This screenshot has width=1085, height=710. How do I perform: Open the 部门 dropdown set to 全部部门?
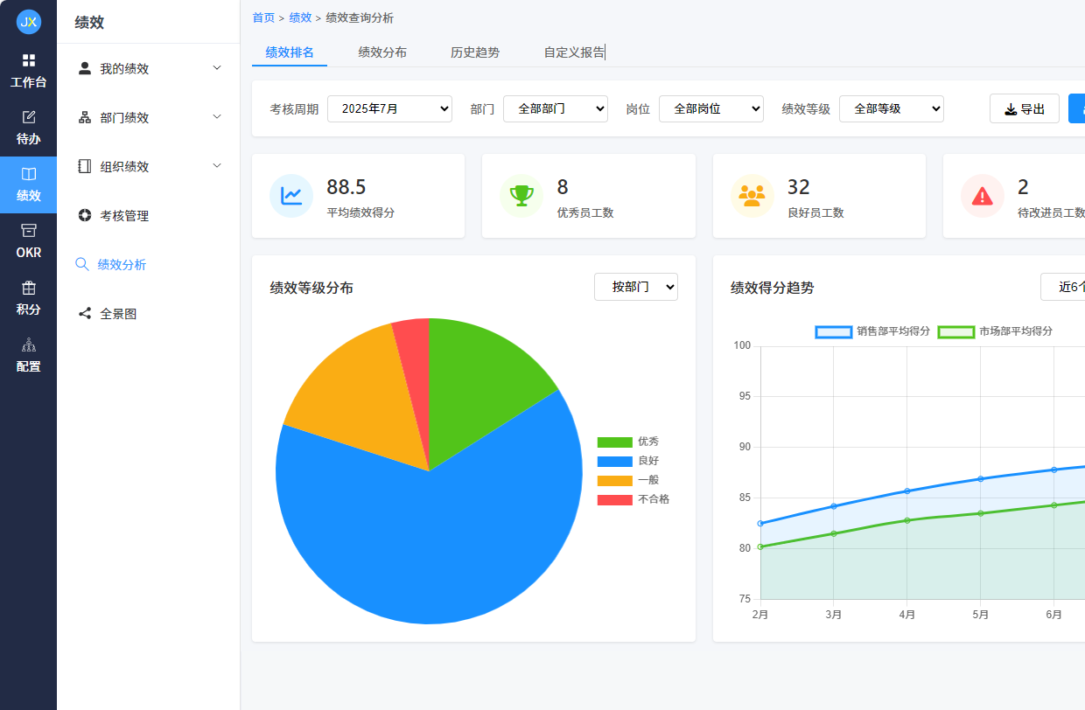click(555, 108)
